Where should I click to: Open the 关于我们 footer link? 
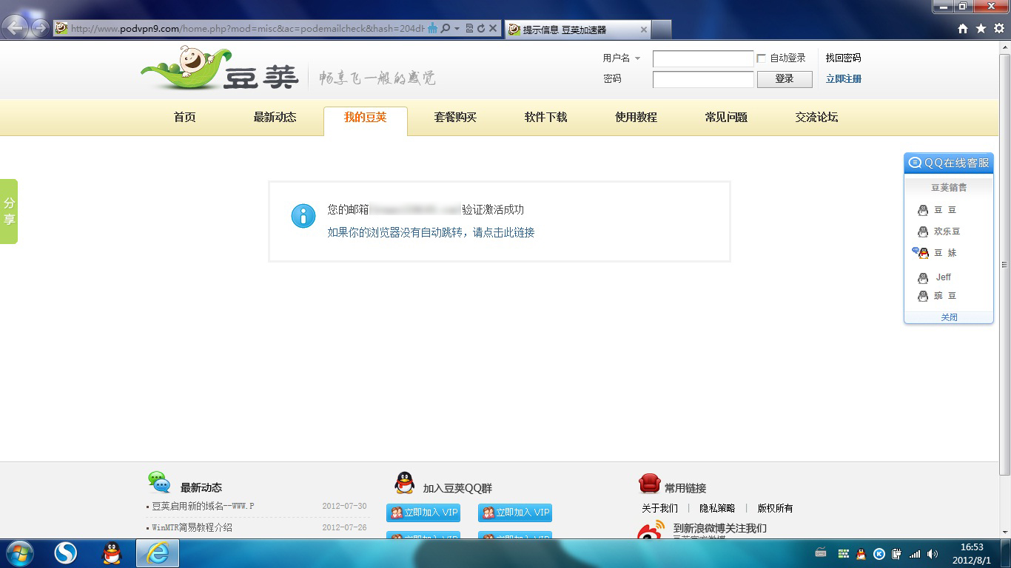660,509
